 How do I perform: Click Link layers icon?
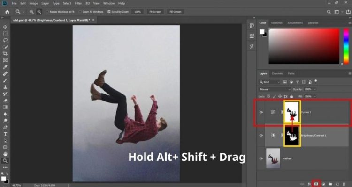[302, 184]
